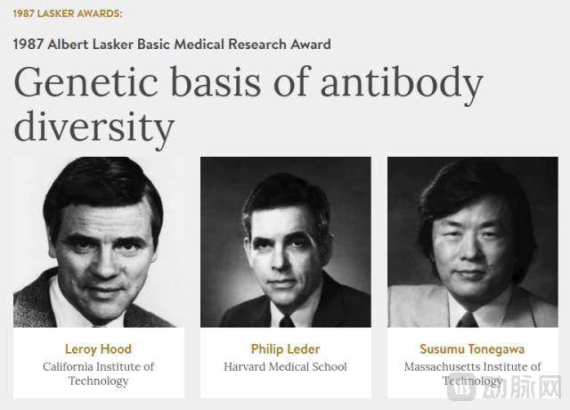570x410 pixels.
Task: Open the portrait photo above Philip Leder
Action: 285,242
